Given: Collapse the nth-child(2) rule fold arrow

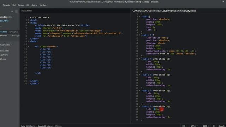Looking at the screenshot, I should click(139, 75).
